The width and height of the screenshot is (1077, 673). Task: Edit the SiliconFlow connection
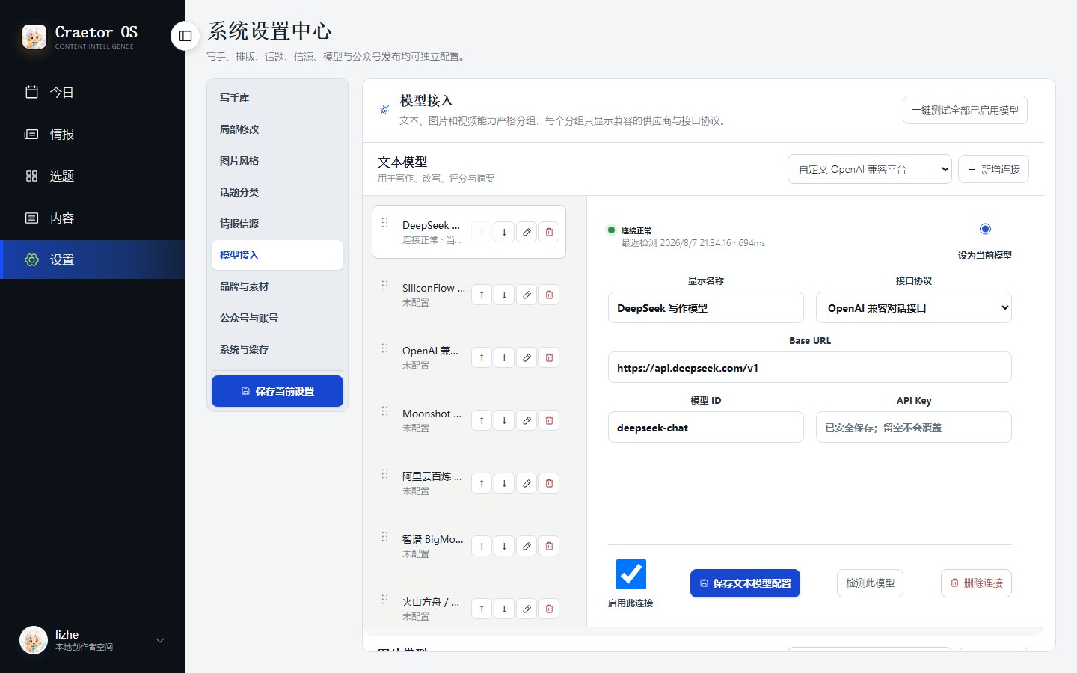[x=527, y=295]
